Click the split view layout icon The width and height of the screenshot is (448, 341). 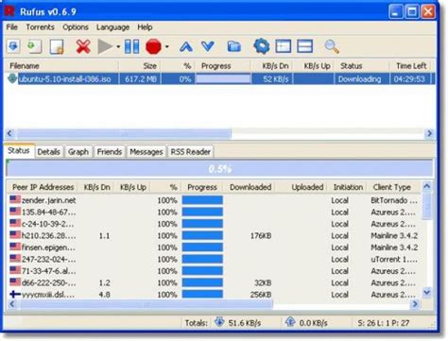(304, 46)
